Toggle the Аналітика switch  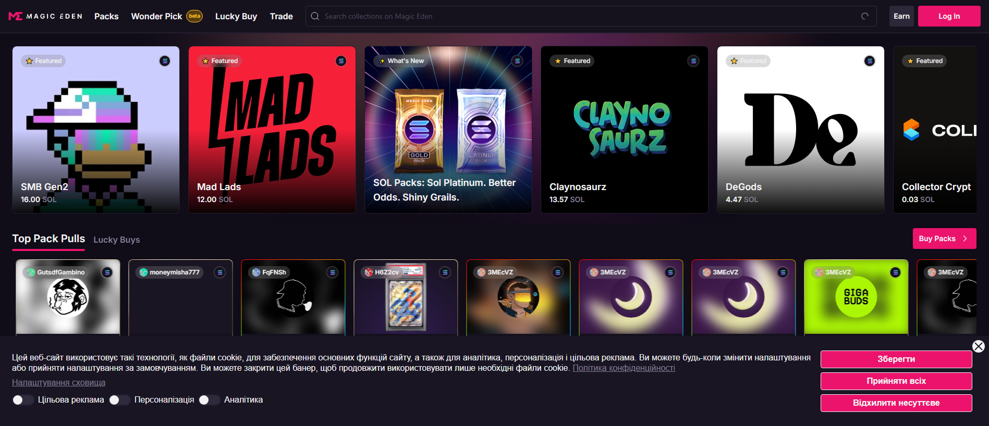tap(209, 400)
